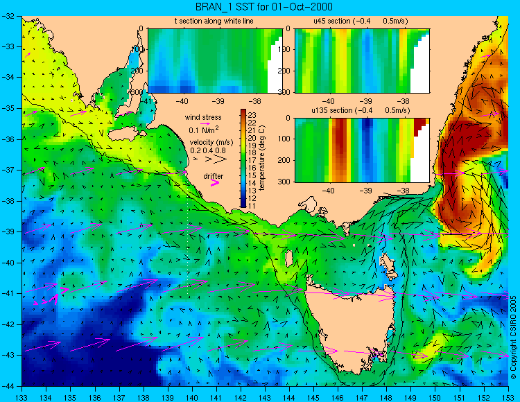Screen dimensions: 520x402
Task: Click the 23 label on temperature scale
Action: click(252, 115)
